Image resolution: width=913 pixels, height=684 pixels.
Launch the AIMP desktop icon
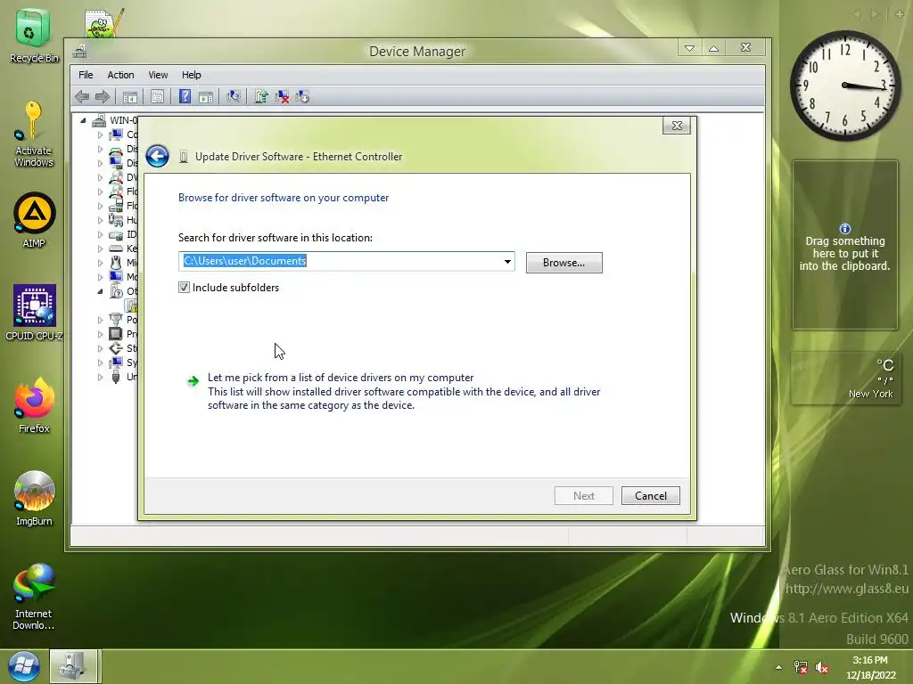pyautogui.click(x=34, y=221)
